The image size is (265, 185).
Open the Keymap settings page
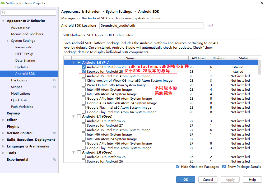point(13,113)
